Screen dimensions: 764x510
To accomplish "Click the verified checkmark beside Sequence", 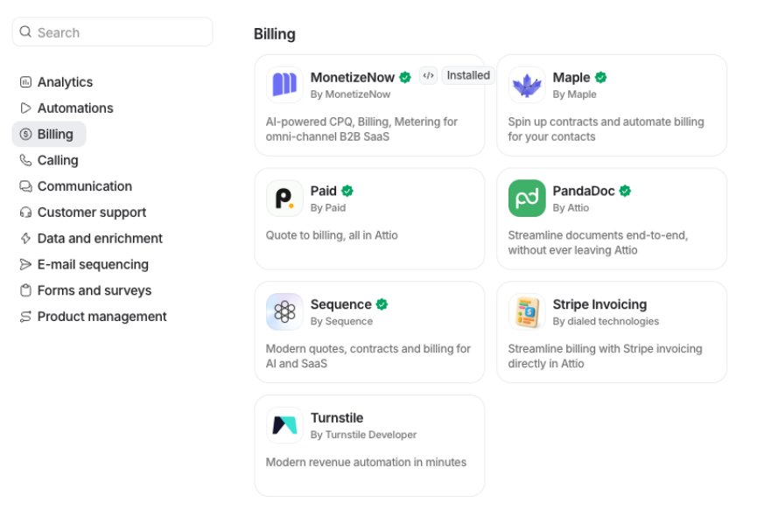I will click(382, 304).
